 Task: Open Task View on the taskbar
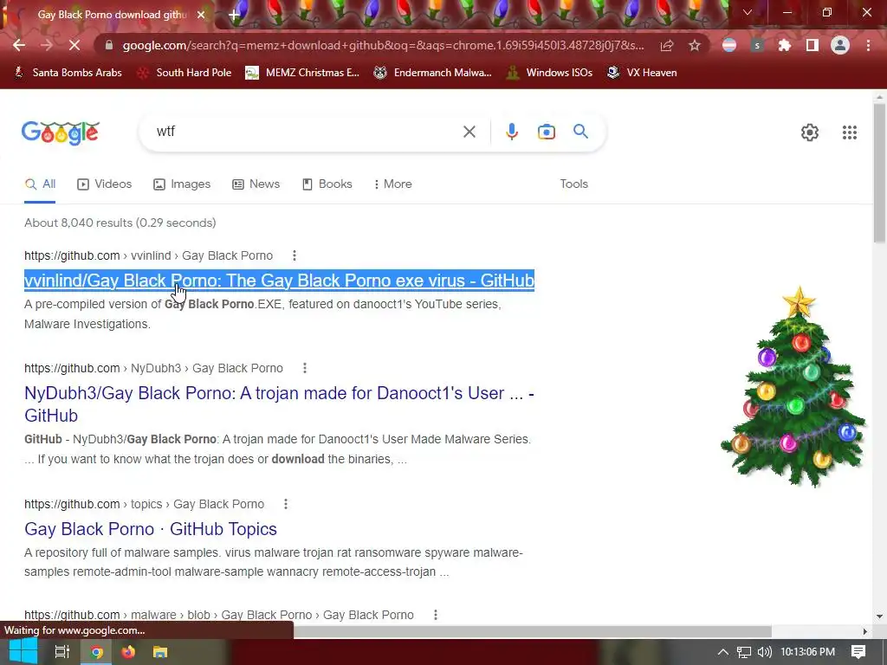(x=62, y=652)
